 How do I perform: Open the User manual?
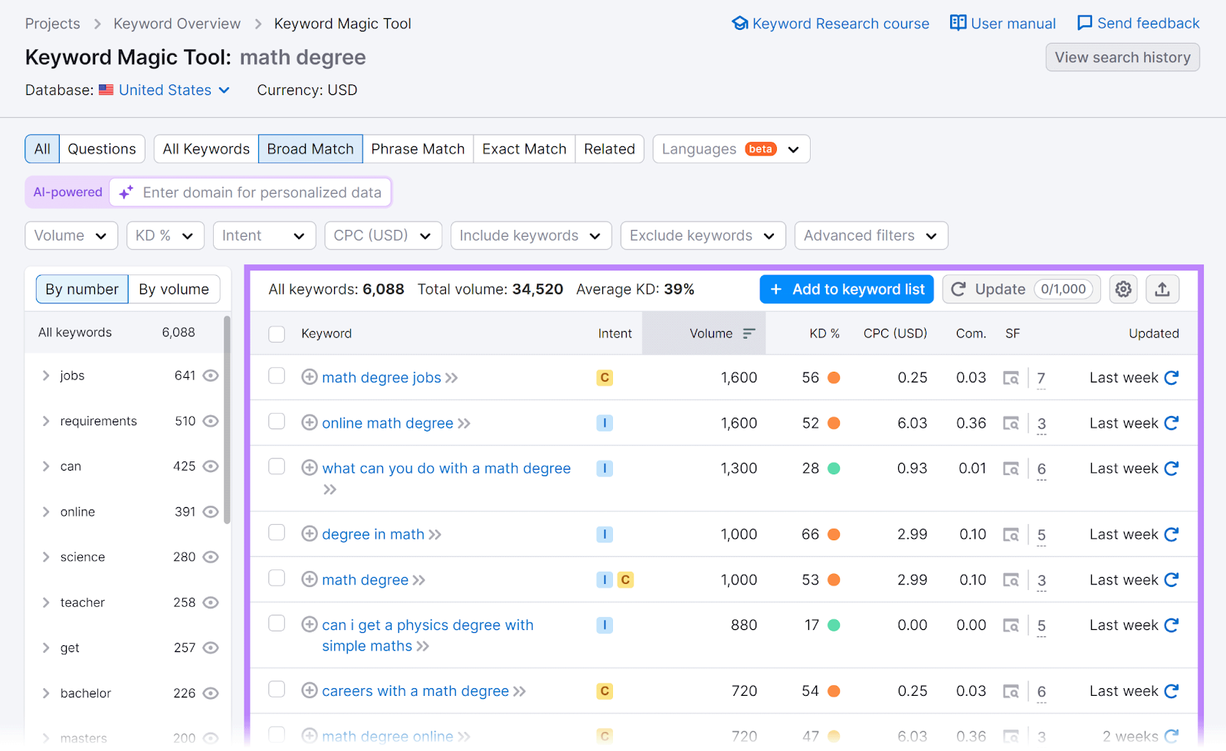1002,23
